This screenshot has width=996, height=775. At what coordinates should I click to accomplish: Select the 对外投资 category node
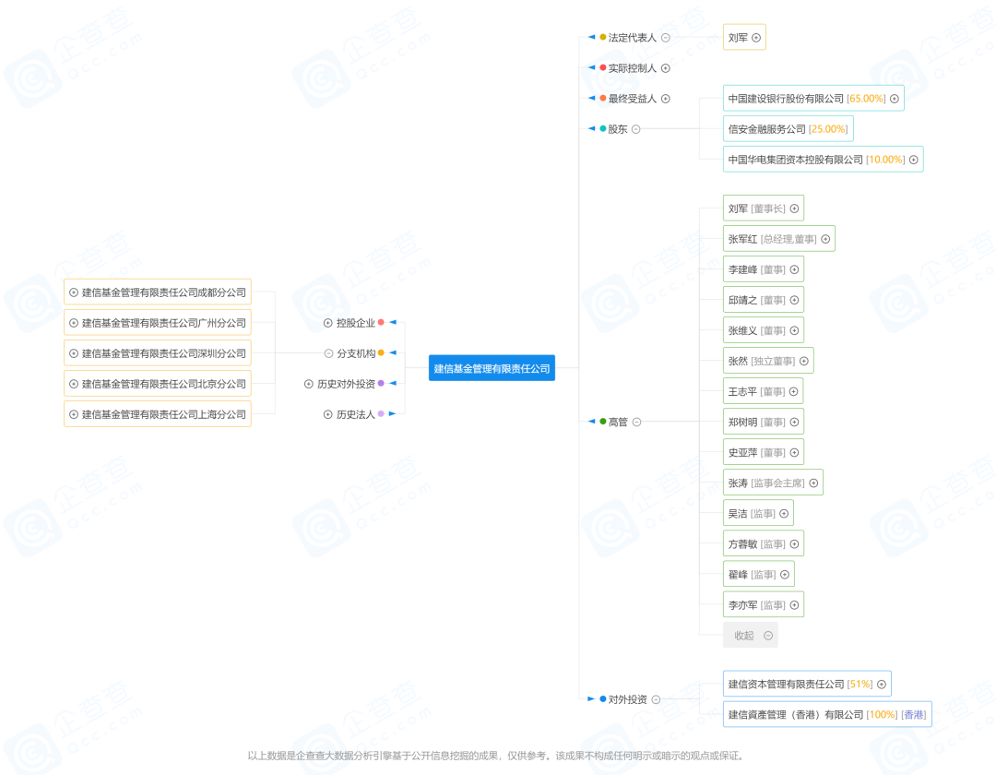point(628,699)
